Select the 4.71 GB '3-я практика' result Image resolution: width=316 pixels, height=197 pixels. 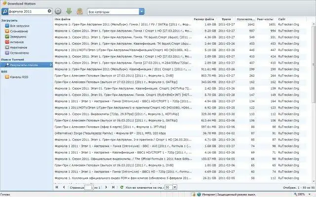180,140
